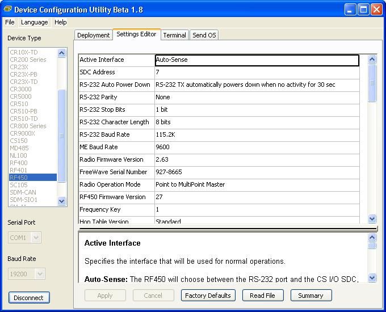Click the app icon in the title bar

[x=8, y=9]
